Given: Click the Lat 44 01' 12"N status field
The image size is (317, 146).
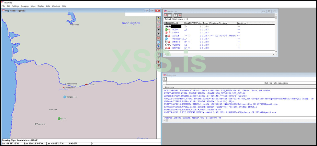Looking at the screenshot, I should (10, 144).
